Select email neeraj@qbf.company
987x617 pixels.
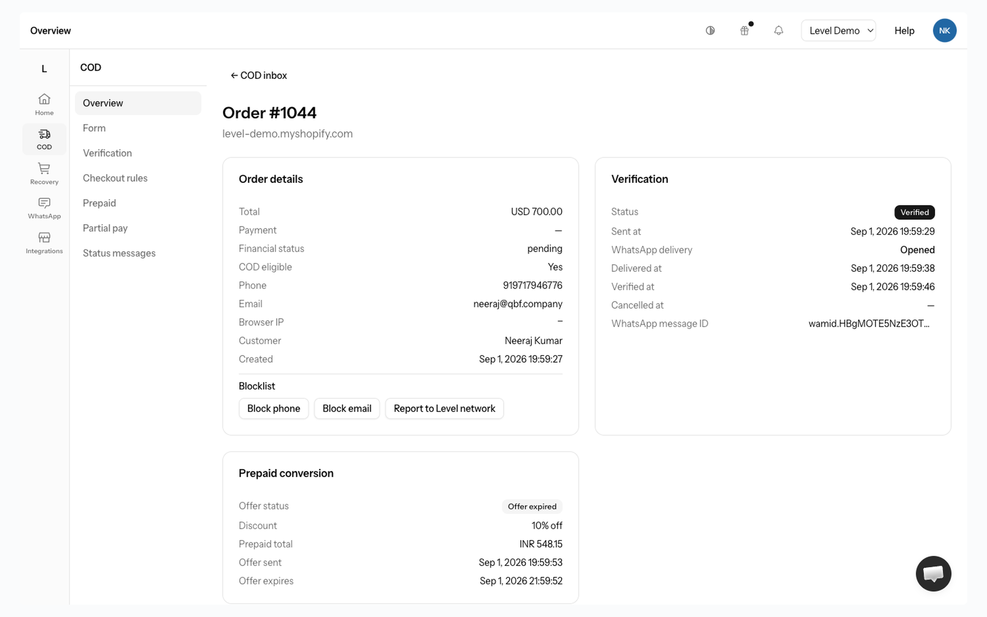point(517,304)
